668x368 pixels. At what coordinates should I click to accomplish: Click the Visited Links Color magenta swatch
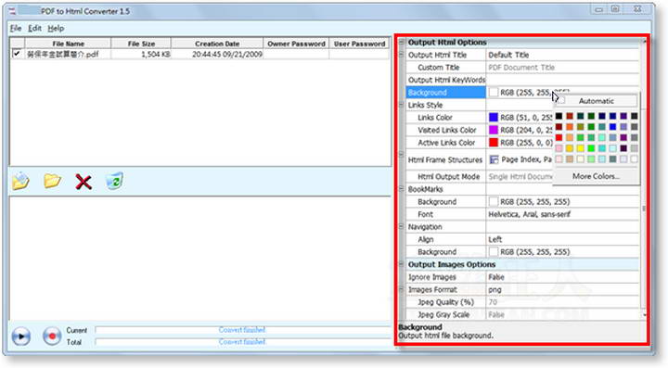pos(494,130)
